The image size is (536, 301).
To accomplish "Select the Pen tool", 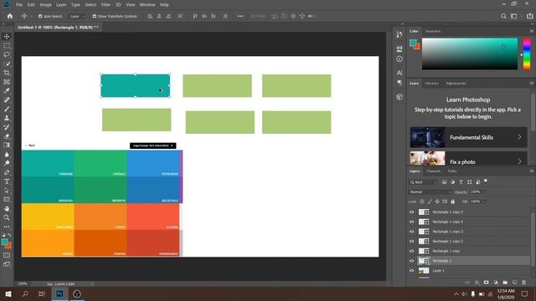I will tap(7, 172).
